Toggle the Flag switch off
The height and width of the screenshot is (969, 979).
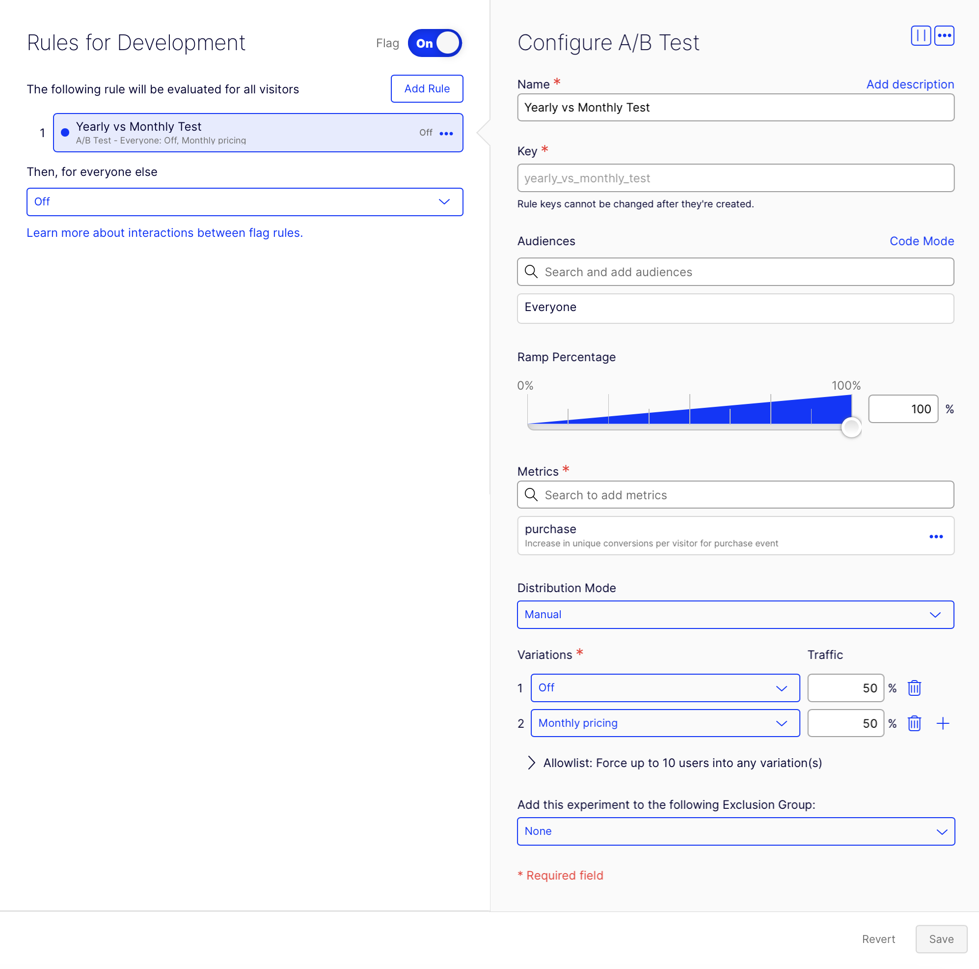(x=435, y=43)
